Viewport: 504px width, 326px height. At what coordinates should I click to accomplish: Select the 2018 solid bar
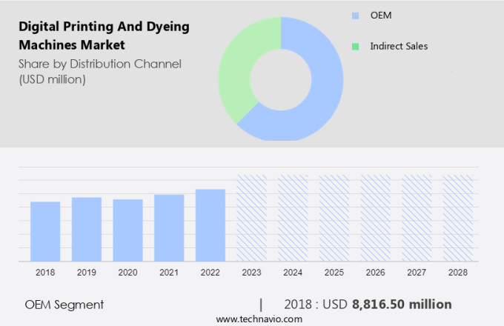[45, 231]
